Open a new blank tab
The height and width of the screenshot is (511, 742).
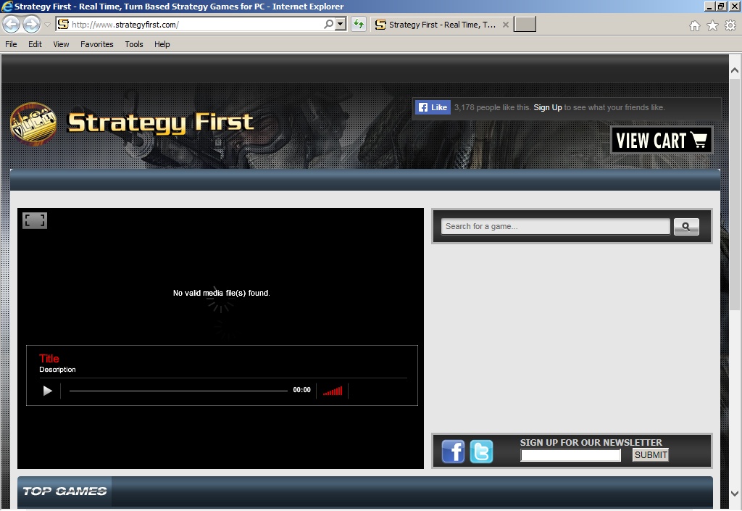click(525, 24)
